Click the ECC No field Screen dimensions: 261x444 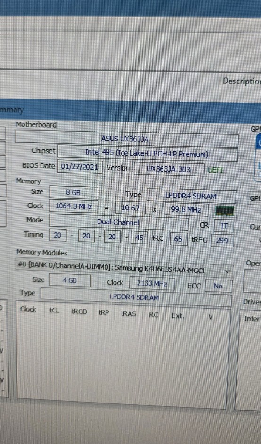(218, 286)
